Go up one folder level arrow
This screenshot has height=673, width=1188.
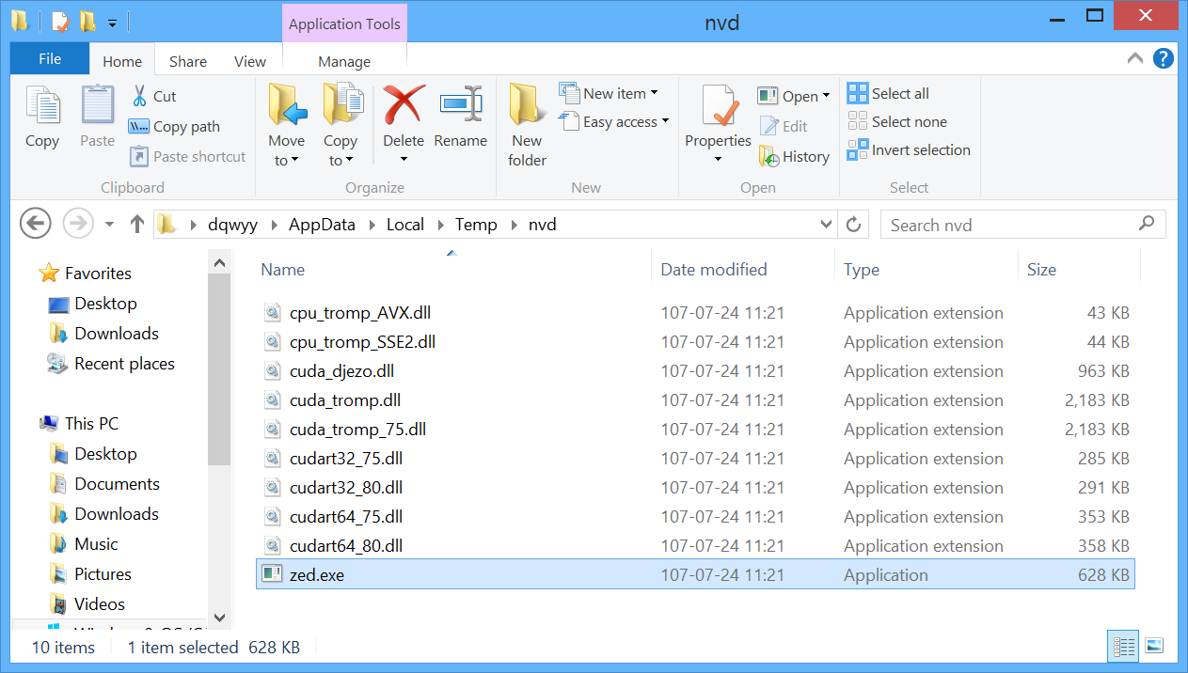point(137,224)
